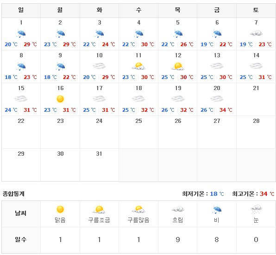Click date number 30 in the calendar
This screenshot has height=255, width=276.
60,154
